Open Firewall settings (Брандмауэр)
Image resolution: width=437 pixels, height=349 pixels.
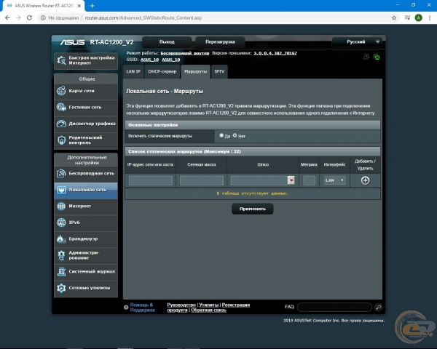point(86,238)
